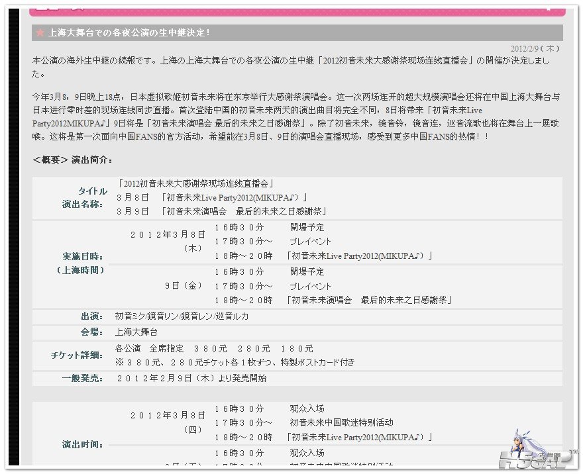Click the 9日(金) date cell
The width and height of the screenshot is (583, 474).
[184, 286]
